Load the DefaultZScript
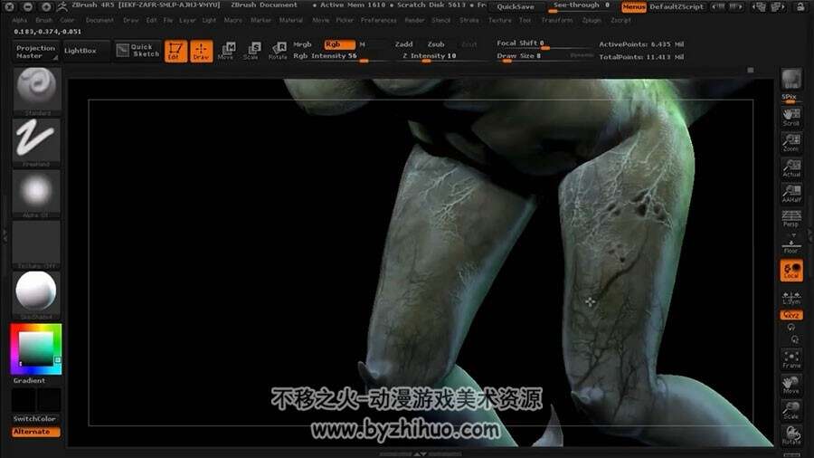 click(677, 7)
